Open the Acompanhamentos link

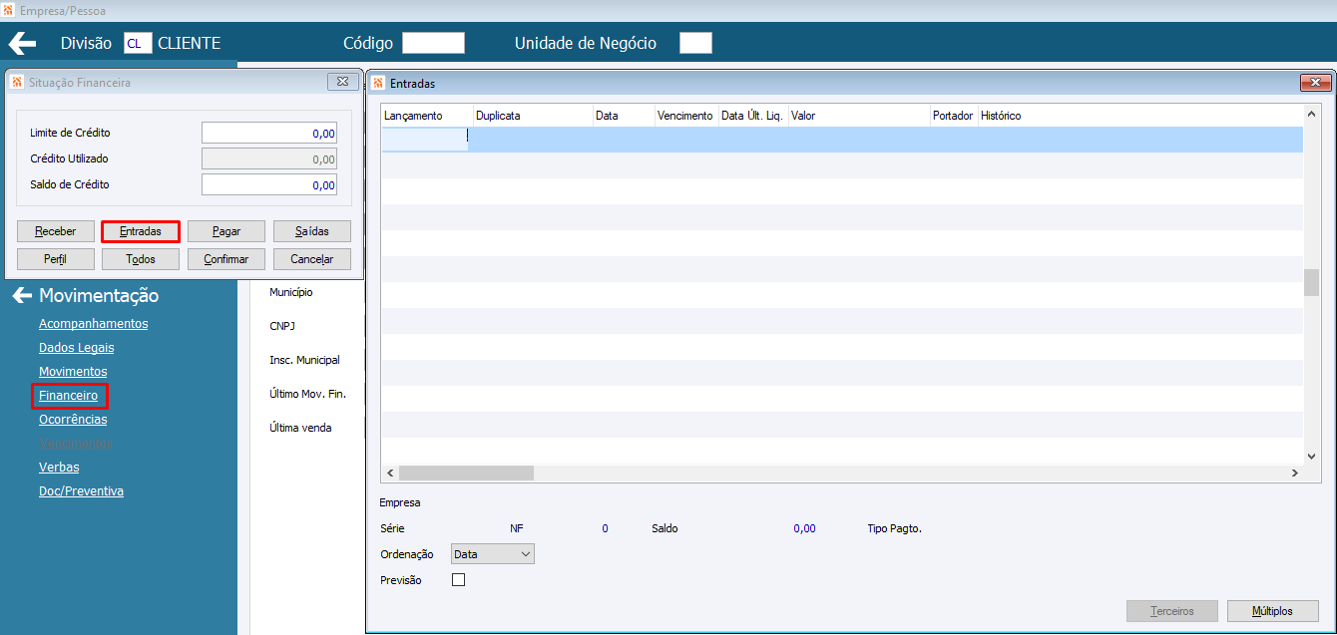click(x=93, y=324)
